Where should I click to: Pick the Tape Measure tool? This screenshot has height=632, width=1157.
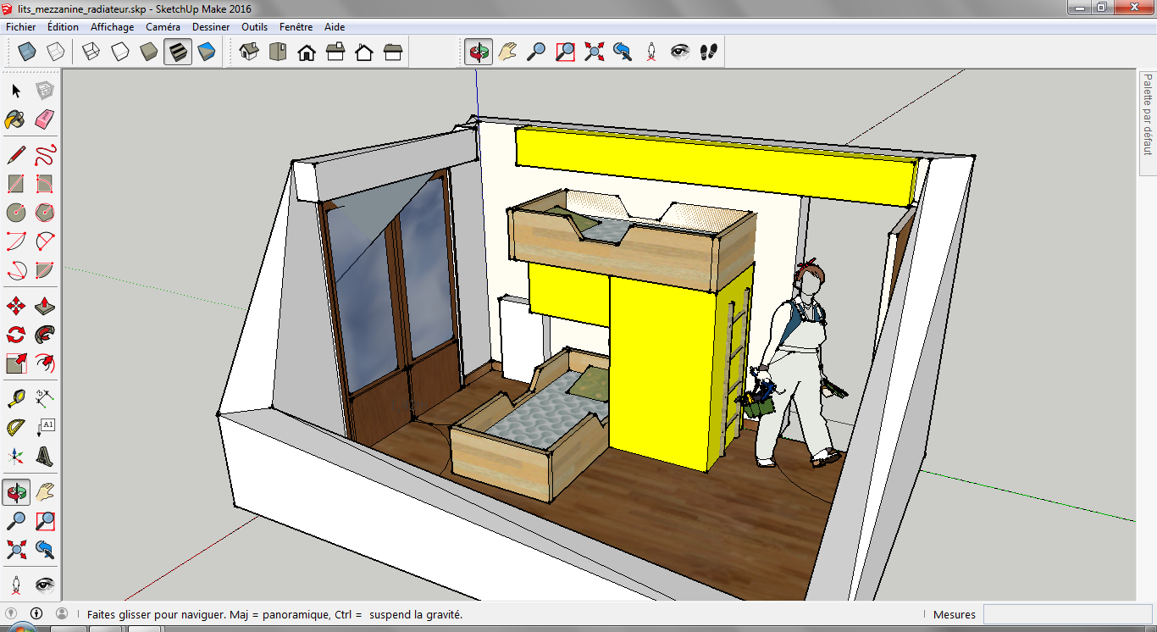pyautogui.click(x=16, y=399)
